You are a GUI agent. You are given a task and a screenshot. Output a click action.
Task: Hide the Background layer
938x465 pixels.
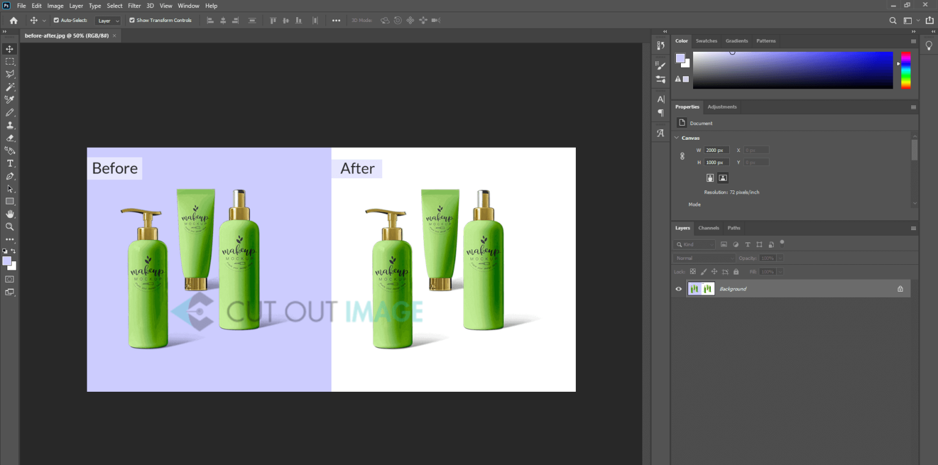pos(678,289)
